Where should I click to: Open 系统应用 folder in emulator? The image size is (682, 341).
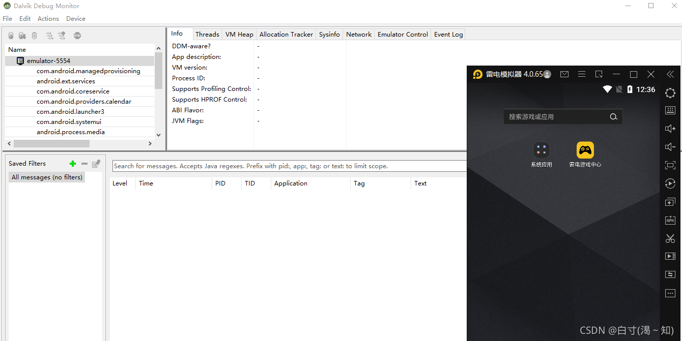[541, 150]
